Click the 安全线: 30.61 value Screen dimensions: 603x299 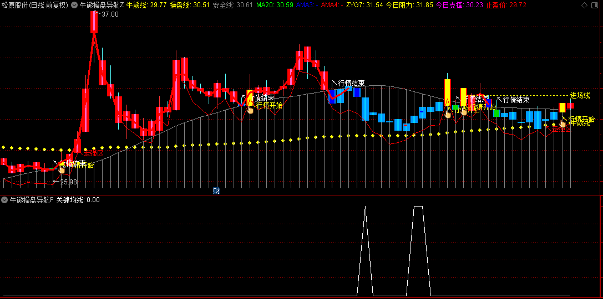pyautogui.click(x=232, y=5)
